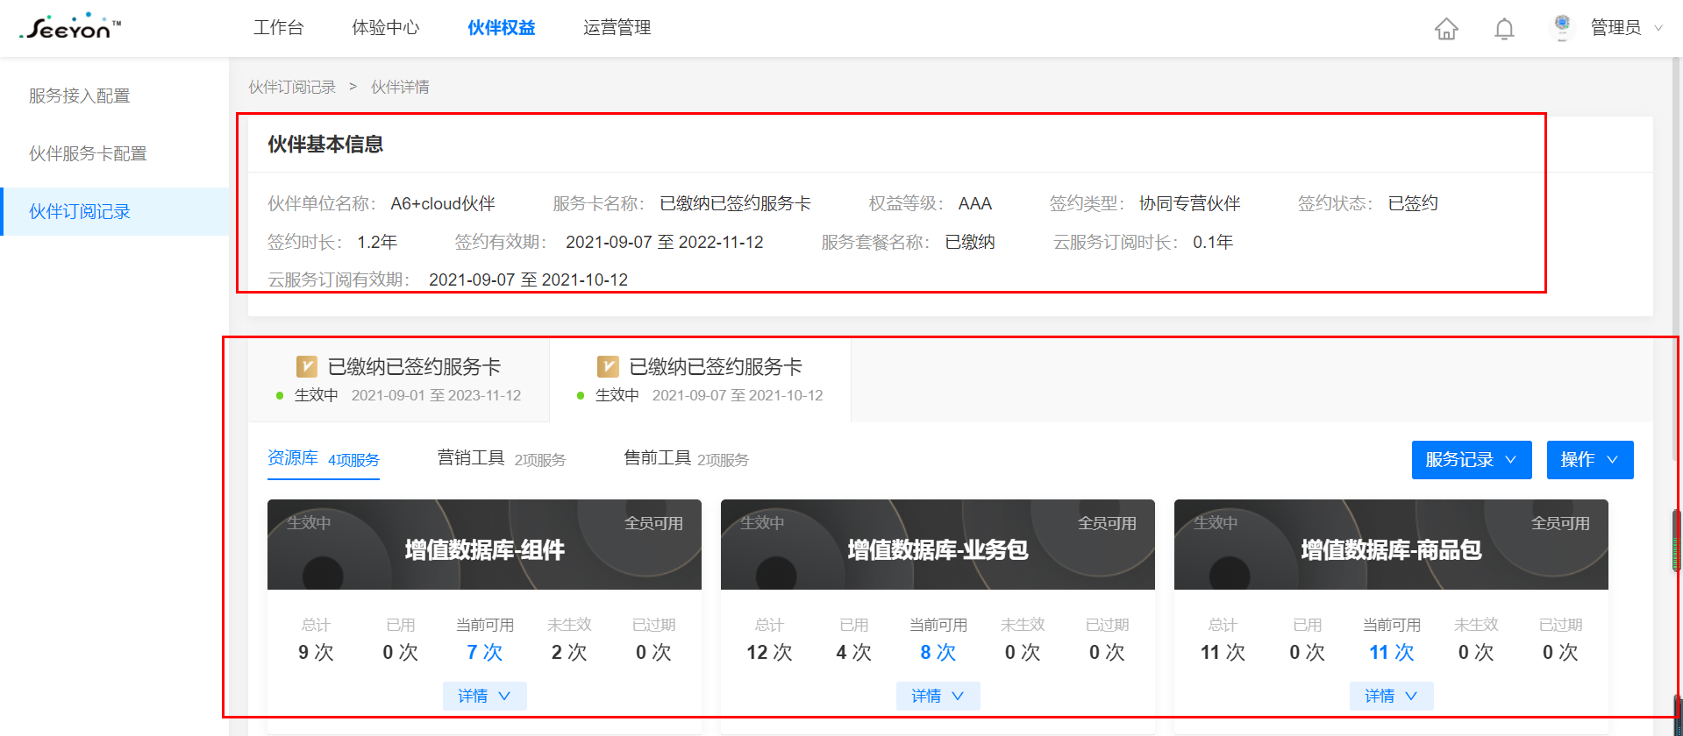Click 12 次 total in 业务包 card
This screenshot has width=1683, height=736.
[769, 652]
